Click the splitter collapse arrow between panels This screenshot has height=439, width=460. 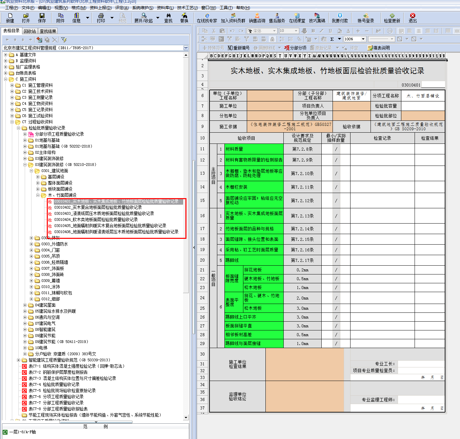point(194,248)
